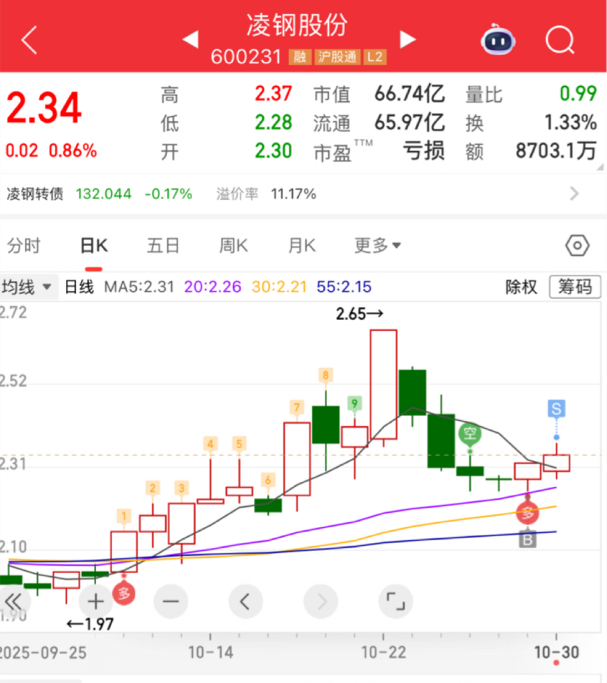
Task: Tap the volume ratio 0.99
Action: 578,93
